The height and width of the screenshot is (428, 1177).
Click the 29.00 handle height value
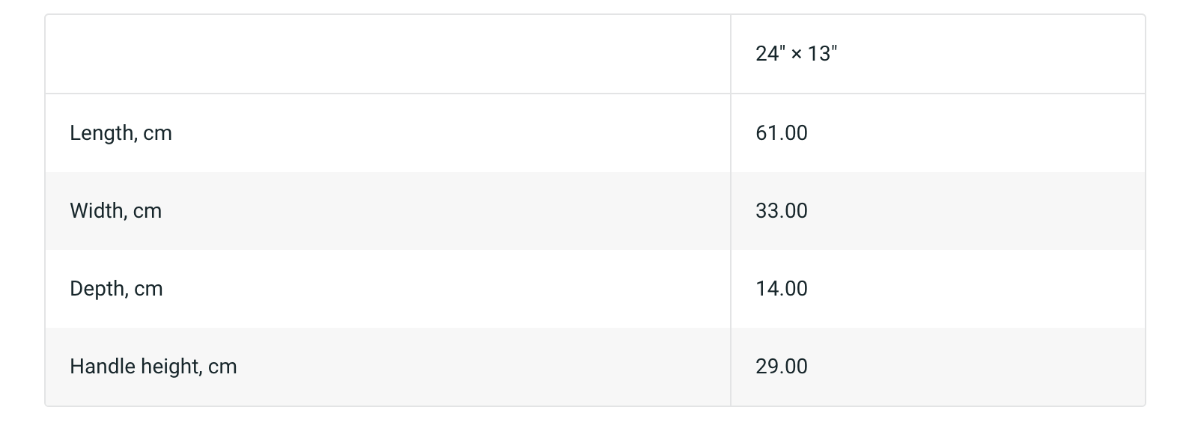(x=781, y=367)
